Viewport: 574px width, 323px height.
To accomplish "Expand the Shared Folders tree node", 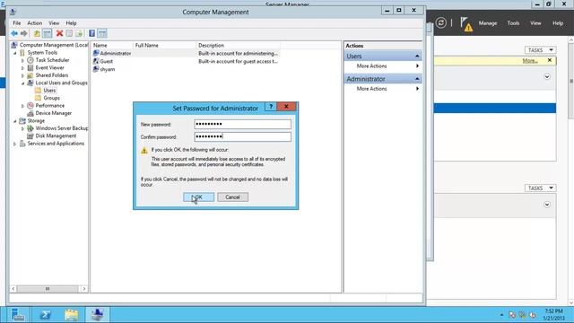I will click(x=22, y=75).
